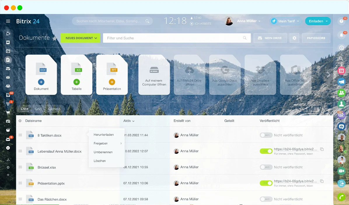The image size is (349, 205).
Task: Open the Das Rädchen.docx file
Action: [52, 199]
